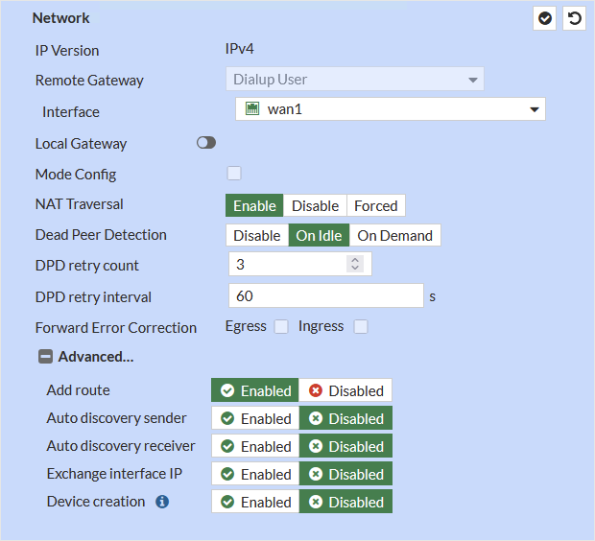Click the DPD retry count stepper arrows

point(355,265)
